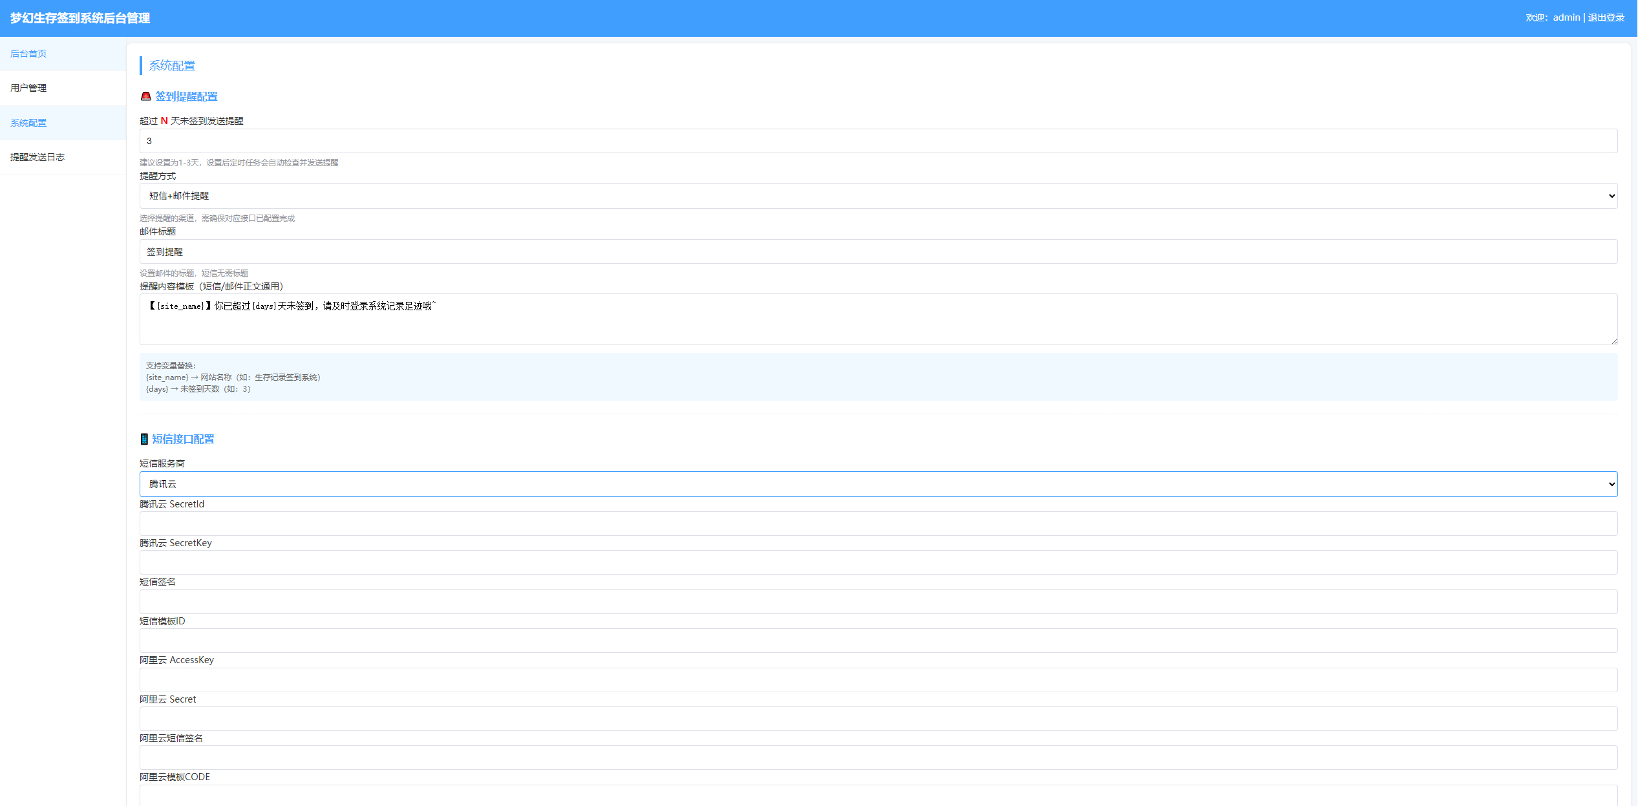
Task: Click the N days reminder input field
Action: point(878,141)
